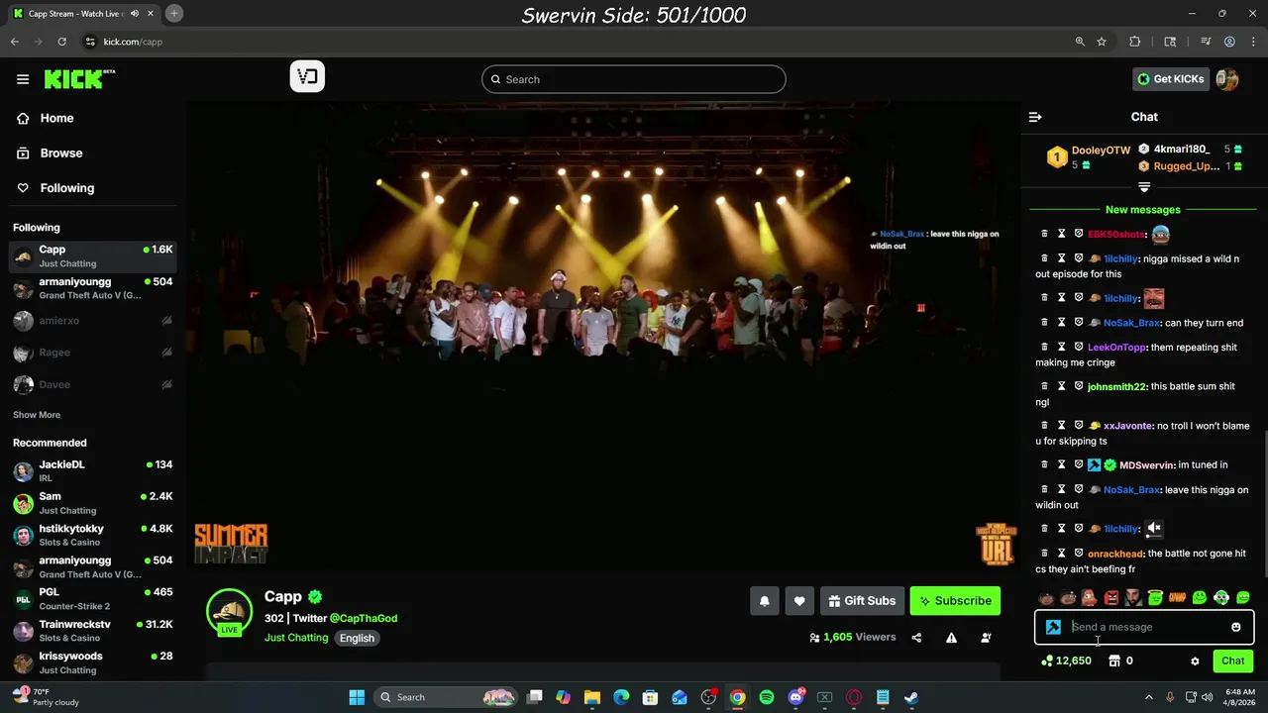Bookmark this page with star icon
This screenshot has height=713, width=1268.
point(1102,42)
